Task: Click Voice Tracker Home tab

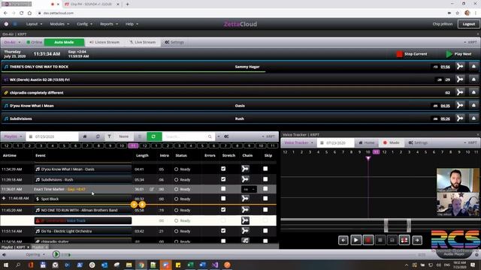Action: click(x=367, y=143)
